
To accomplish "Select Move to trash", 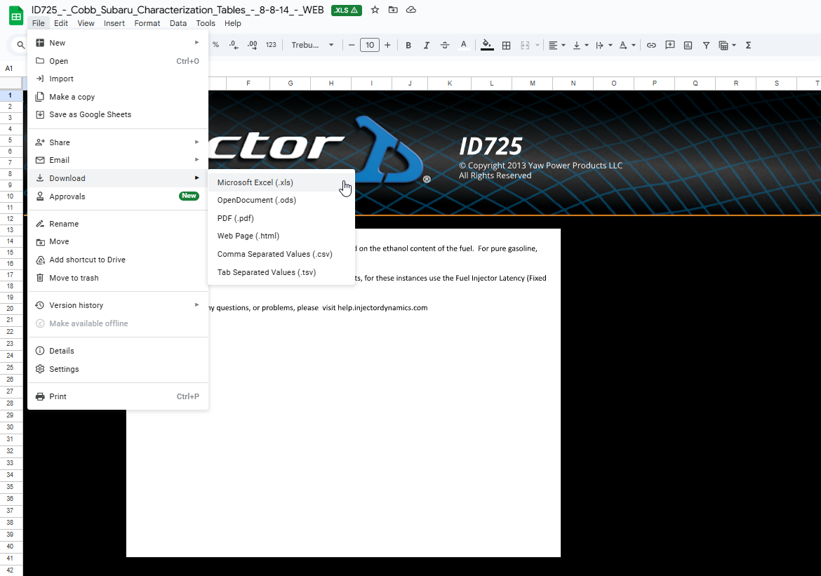I will point(118,278).
